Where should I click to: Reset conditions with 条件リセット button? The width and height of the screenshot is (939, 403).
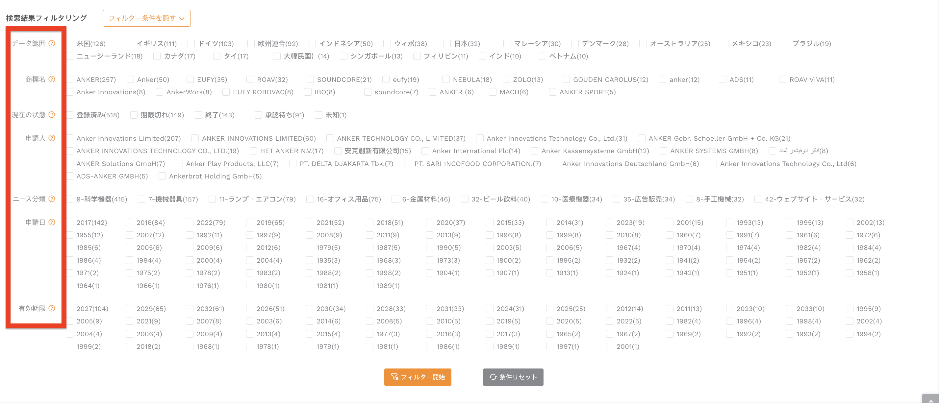[x=513, y=377]
